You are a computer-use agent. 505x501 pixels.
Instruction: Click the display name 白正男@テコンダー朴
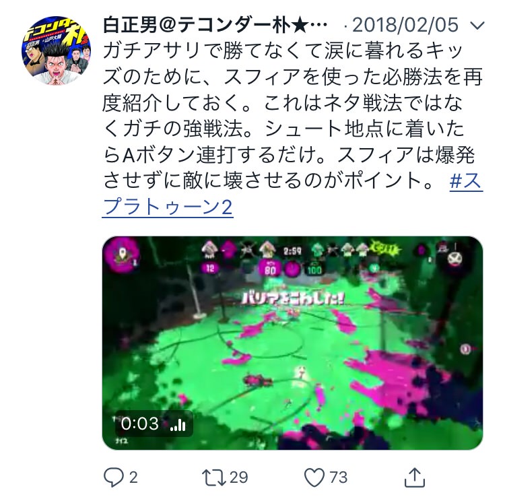point(215,26)
